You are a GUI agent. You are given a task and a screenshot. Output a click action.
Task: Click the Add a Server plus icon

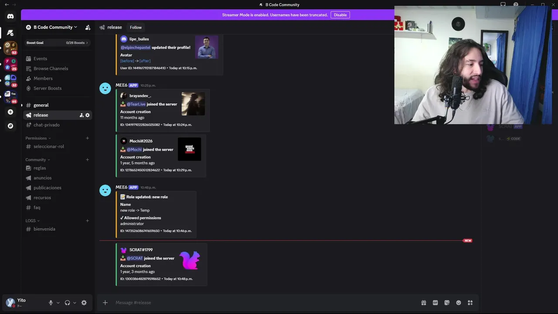pyautogui.click(x=10, y=112)
